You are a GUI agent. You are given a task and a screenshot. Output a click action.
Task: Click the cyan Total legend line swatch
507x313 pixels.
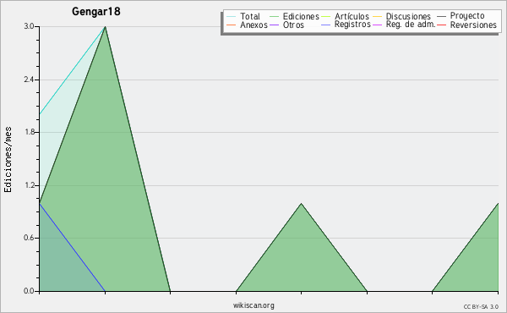tap(232, 16)
